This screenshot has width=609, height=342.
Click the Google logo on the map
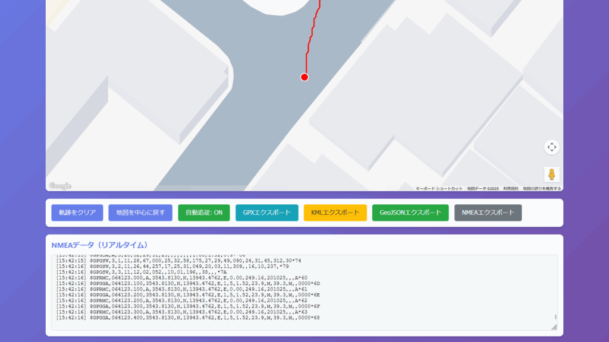[60, 186]
